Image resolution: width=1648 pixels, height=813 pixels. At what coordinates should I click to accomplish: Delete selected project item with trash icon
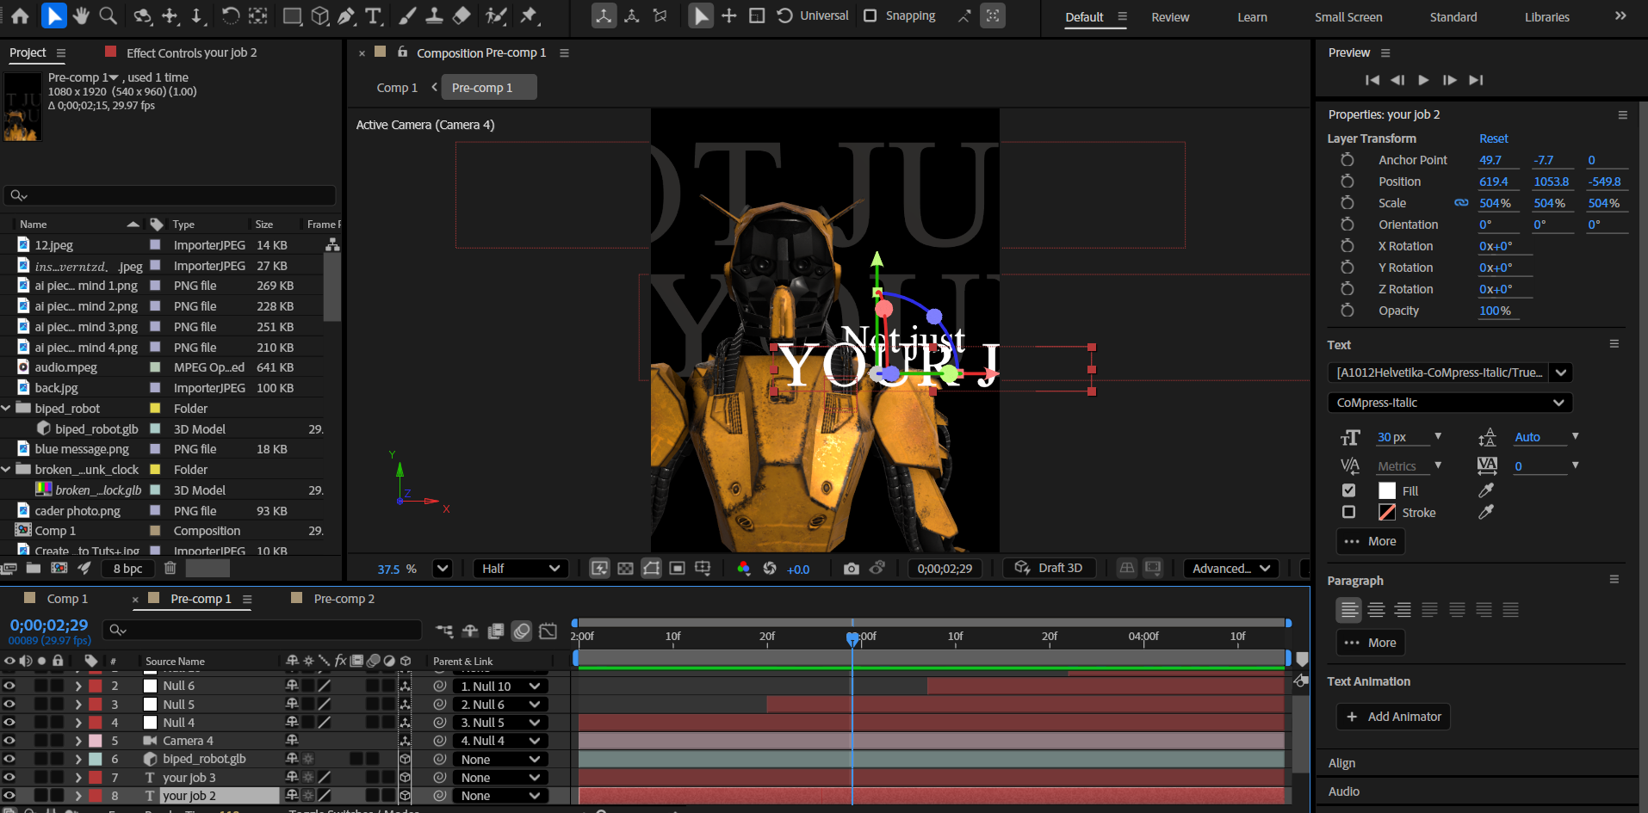(x=170, y=568)
